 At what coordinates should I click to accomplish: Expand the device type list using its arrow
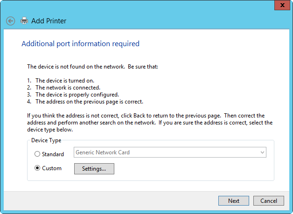(262, 152)
